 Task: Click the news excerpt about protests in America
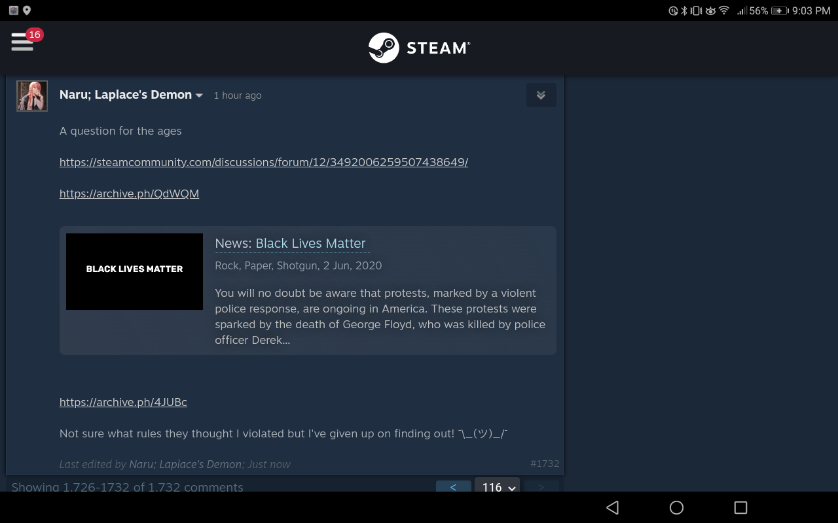(380, 316)
